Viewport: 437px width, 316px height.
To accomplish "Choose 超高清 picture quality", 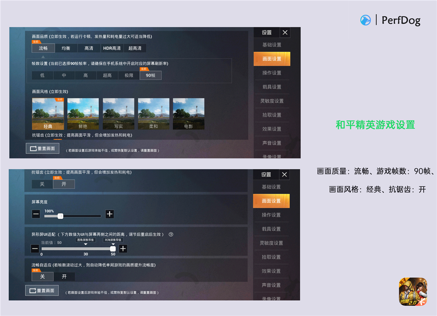I will point(135,48).
